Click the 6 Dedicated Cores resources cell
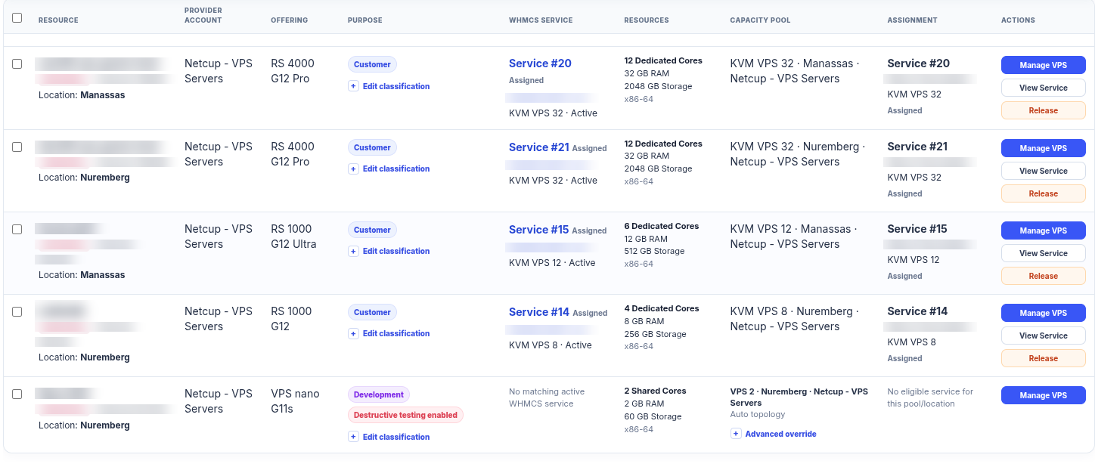1095x467 pixels. pos(662,245)
